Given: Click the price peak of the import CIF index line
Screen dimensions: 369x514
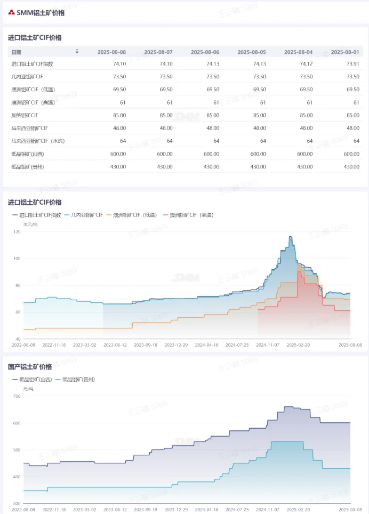Looking at the screenshot, I should pos(290,237).
